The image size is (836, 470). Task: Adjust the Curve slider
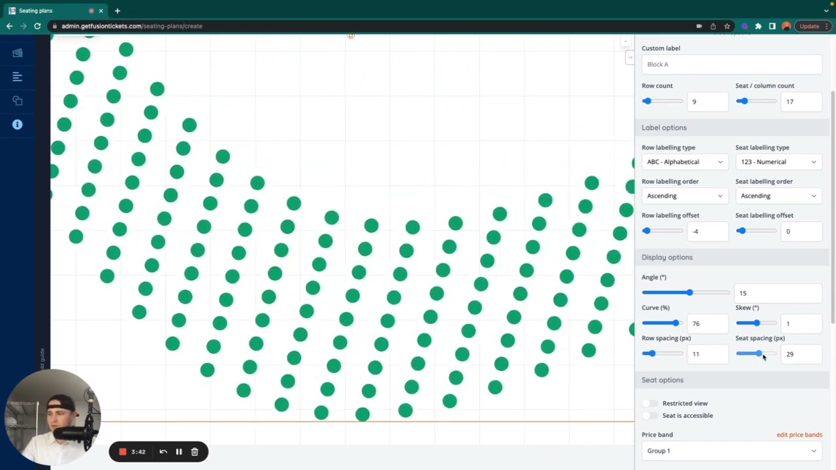click(662, 323)
